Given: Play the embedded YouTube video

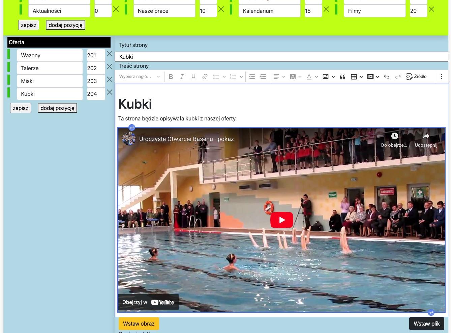Looking at the screenshot, I should point(281,220).
